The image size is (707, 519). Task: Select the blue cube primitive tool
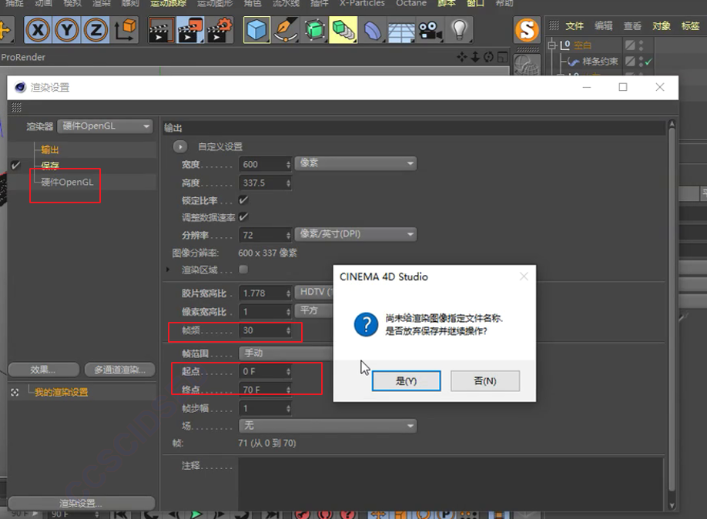point(256,30)
